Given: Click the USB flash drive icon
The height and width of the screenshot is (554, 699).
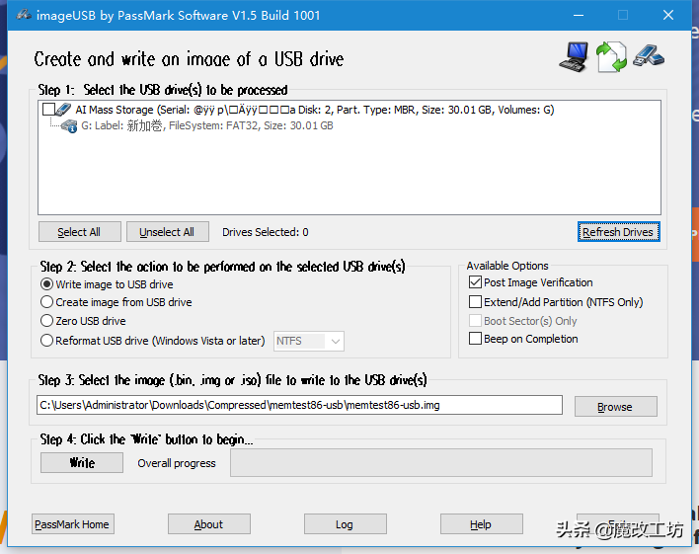Looking at the screenshot, I should (649, 55).
